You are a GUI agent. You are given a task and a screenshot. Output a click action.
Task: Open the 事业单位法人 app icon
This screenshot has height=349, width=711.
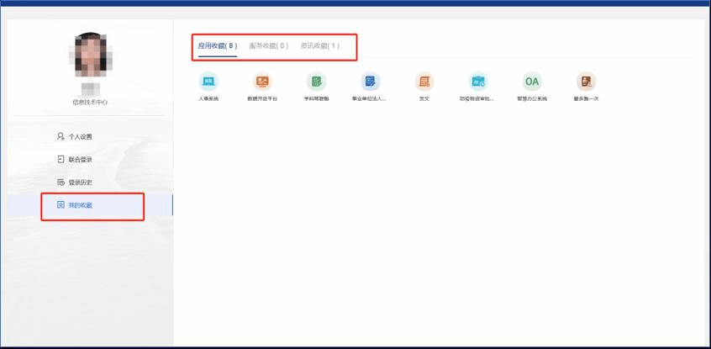click(370, 82)
